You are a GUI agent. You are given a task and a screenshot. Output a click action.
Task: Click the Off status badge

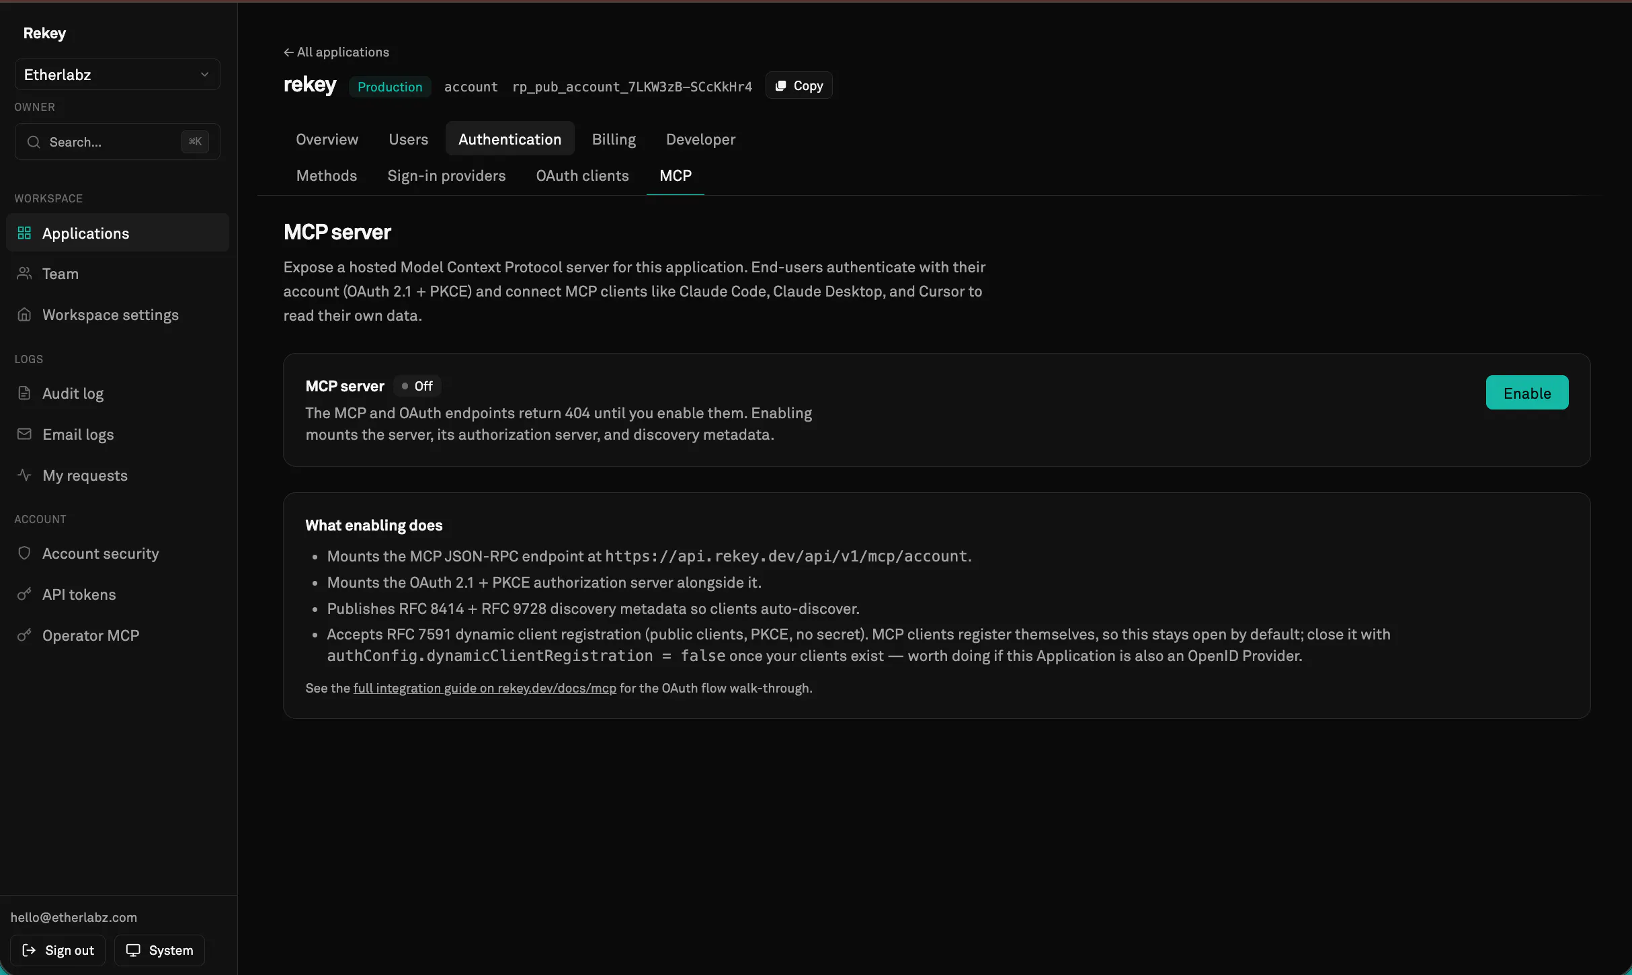tap(417, 386)
